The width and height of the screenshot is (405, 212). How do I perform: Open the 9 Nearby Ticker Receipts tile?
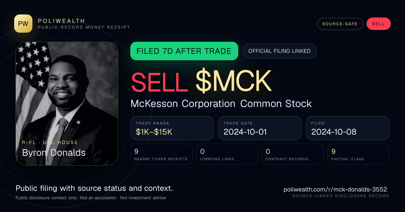tap(162, 154)
